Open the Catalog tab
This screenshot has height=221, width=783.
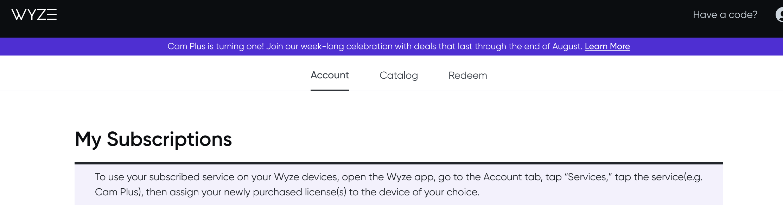399,76
